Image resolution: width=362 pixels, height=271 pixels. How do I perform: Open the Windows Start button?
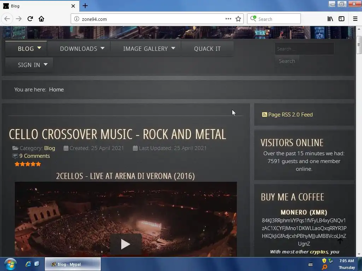tap(10, 264)
